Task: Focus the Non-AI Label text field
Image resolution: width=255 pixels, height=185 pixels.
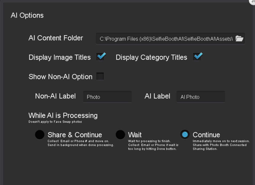Action: (x=107, y=97)
